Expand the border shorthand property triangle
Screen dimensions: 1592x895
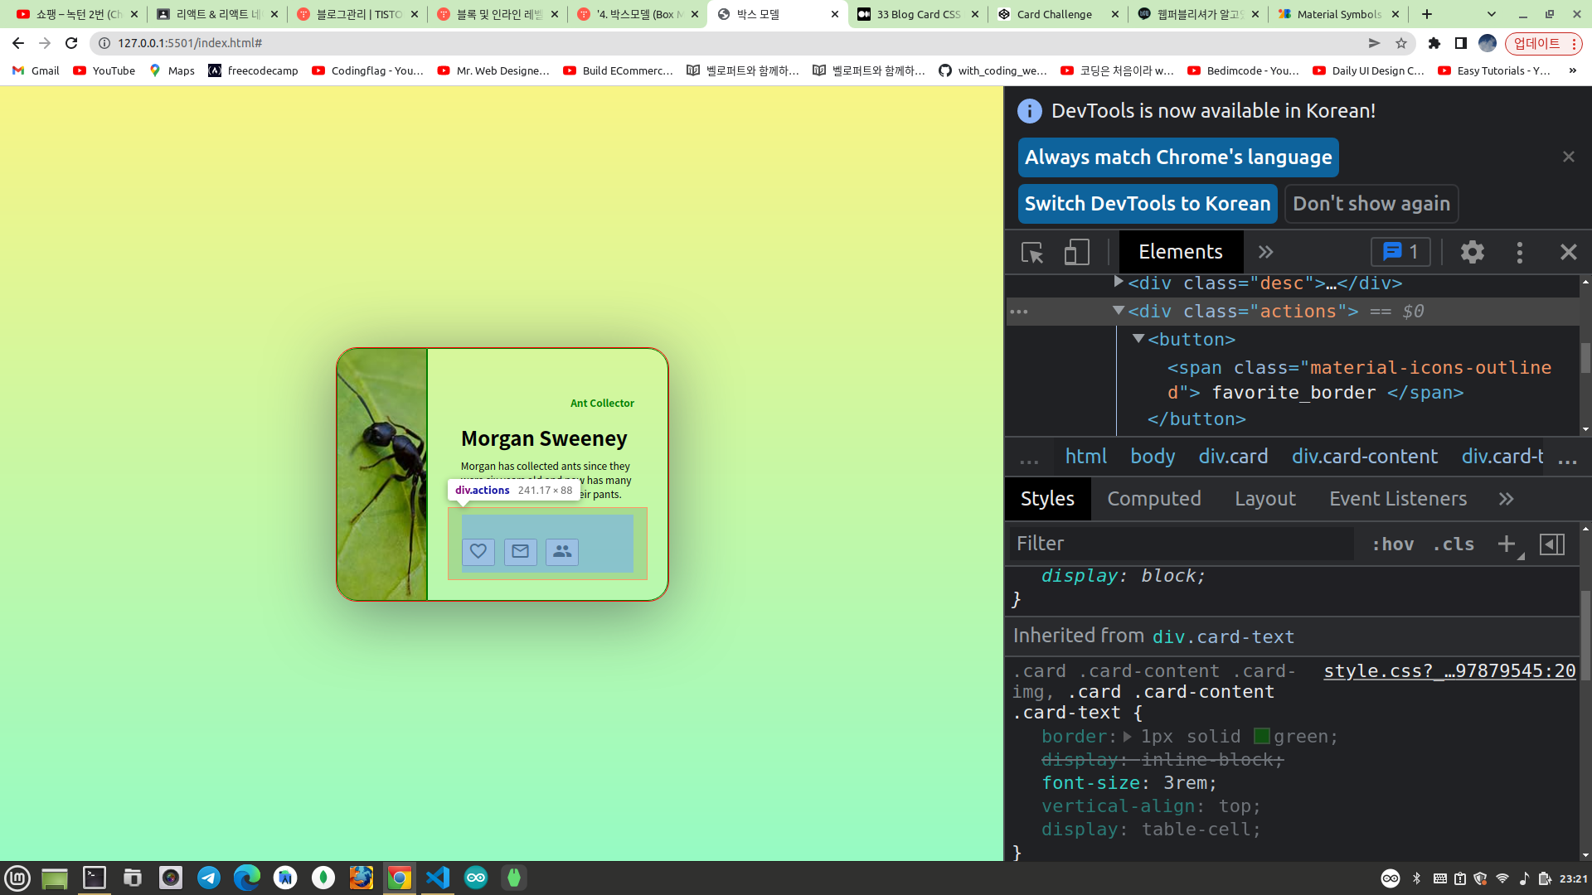[1128, 736]
